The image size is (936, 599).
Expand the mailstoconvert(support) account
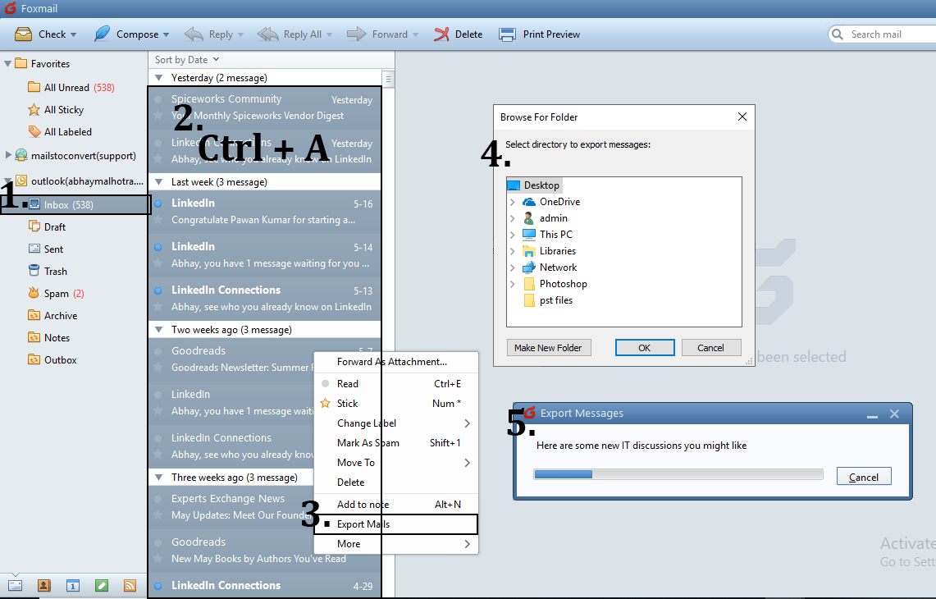pos(7,155)
